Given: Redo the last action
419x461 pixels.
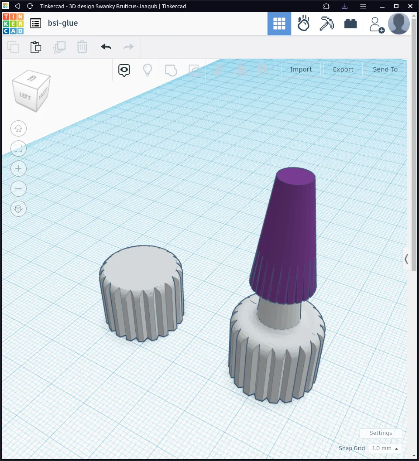Looking at the screenshot, I should pyautogui.click(x=129, y=47).
